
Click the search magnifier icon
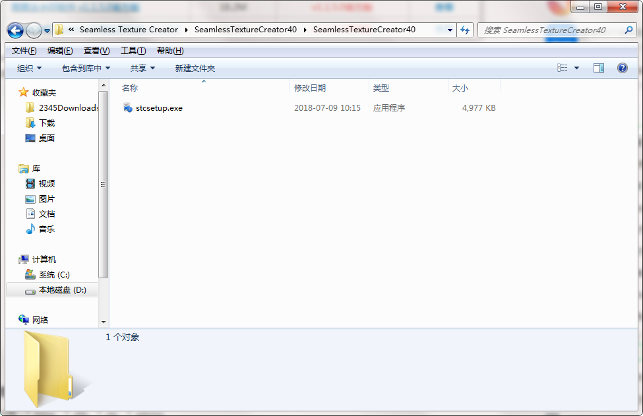(628, 30)
